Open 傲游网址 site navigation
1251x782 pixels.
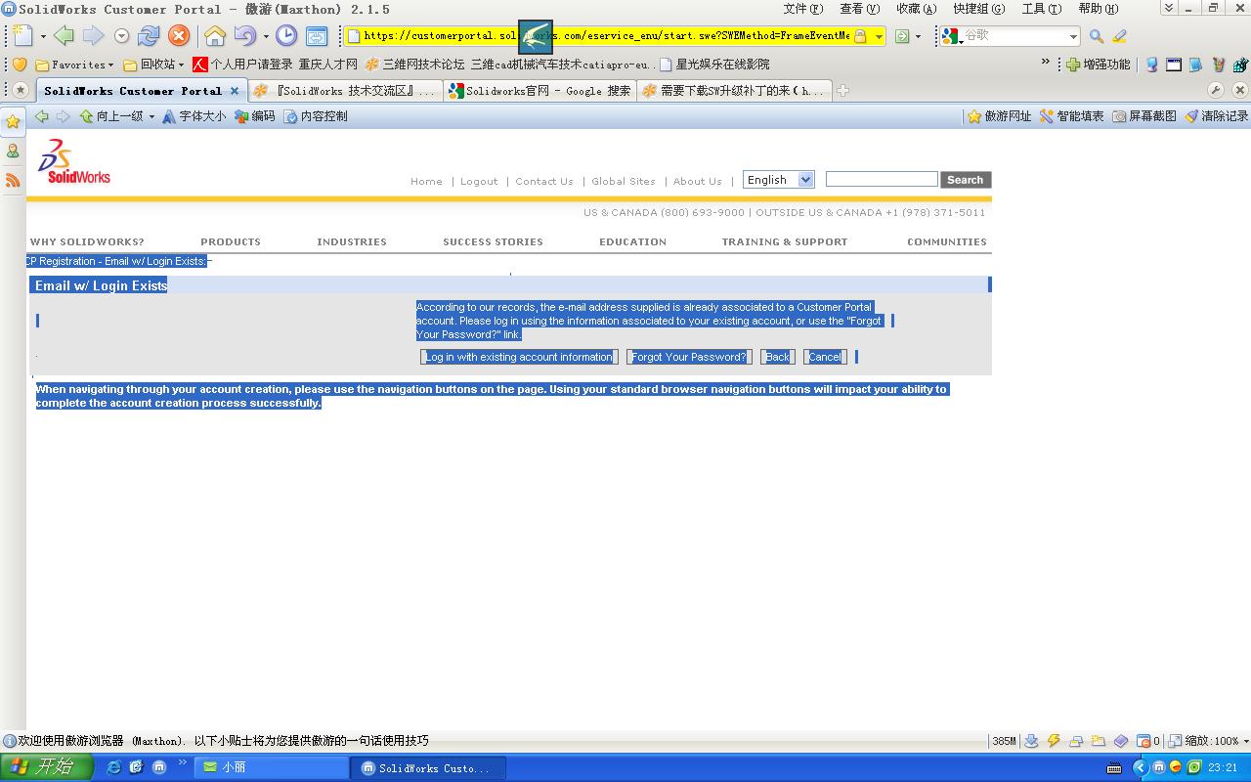point(999,116)
